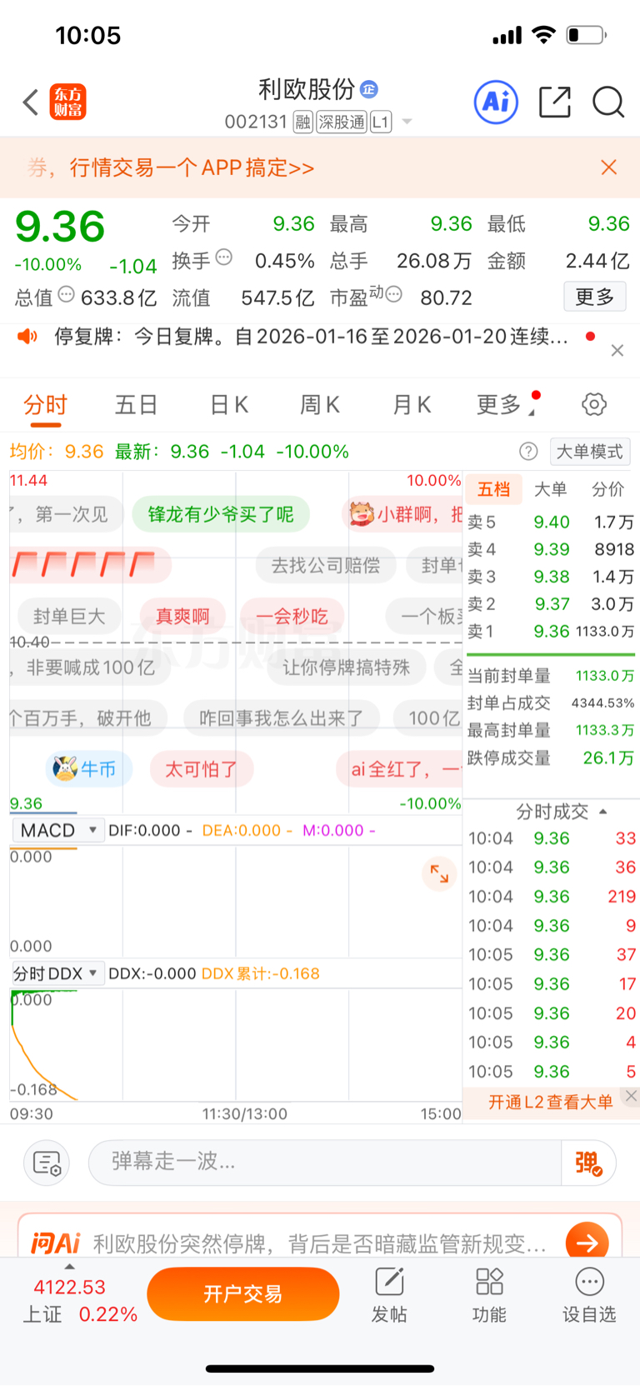640x1386 pixels.
Task: Tap the 锋龙有少爷买了呢 bullet comment
Action: pyautogui.click(x=221, y=514)
